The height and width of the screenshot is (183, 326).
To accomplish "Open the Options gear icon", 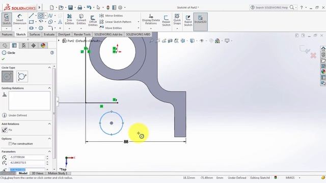I will coord(120,8).
